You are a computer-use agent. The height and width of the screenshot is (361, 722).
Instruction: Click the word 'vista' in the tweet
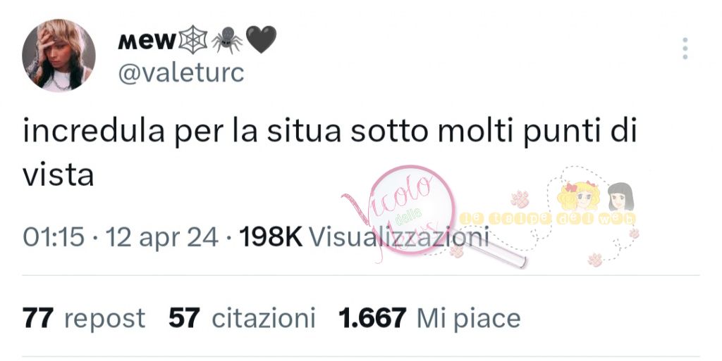(x=58, y=175)
